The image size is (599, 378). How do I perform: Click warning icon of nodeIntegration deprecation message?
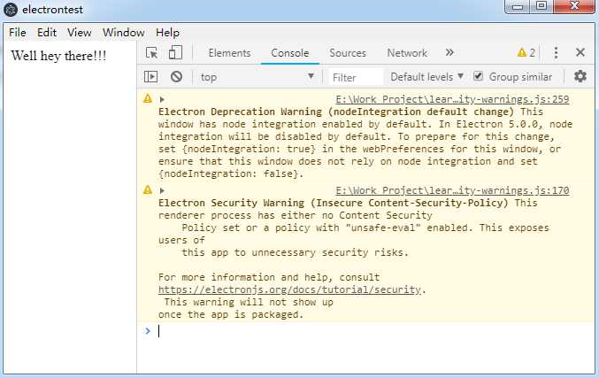[x=148, y=98]
